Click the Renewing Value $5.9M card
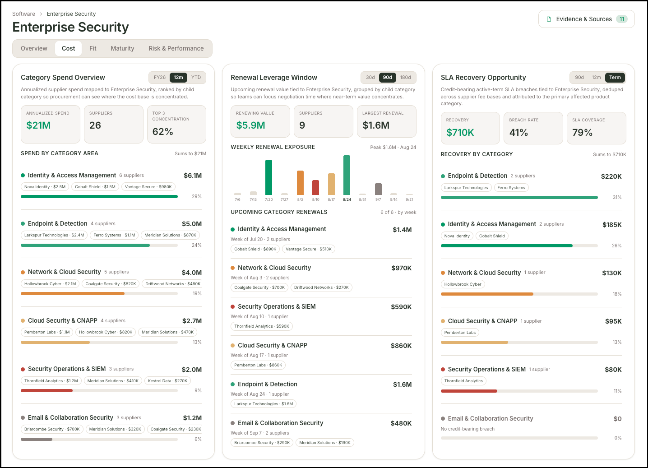This screenshot has height=468, width=648. pyautogui.click(x=260, y=121)
